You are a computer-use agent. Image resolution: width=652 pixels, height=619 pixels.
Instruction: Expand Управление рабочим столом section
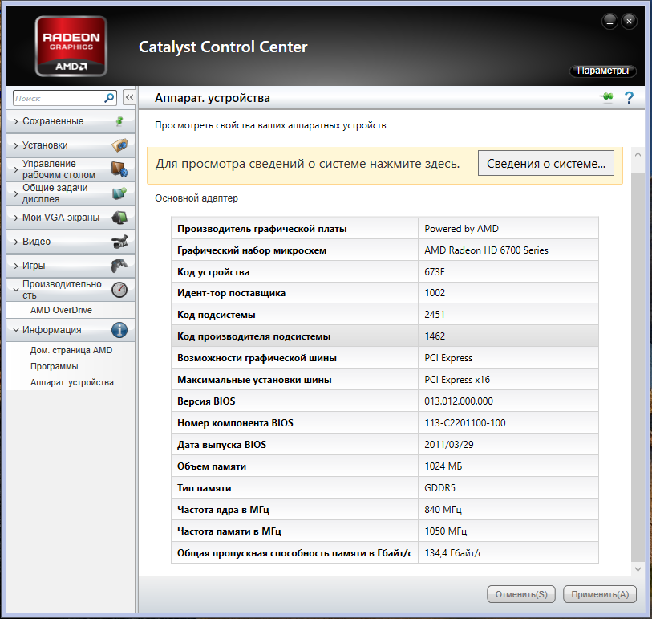pos(16,169)
